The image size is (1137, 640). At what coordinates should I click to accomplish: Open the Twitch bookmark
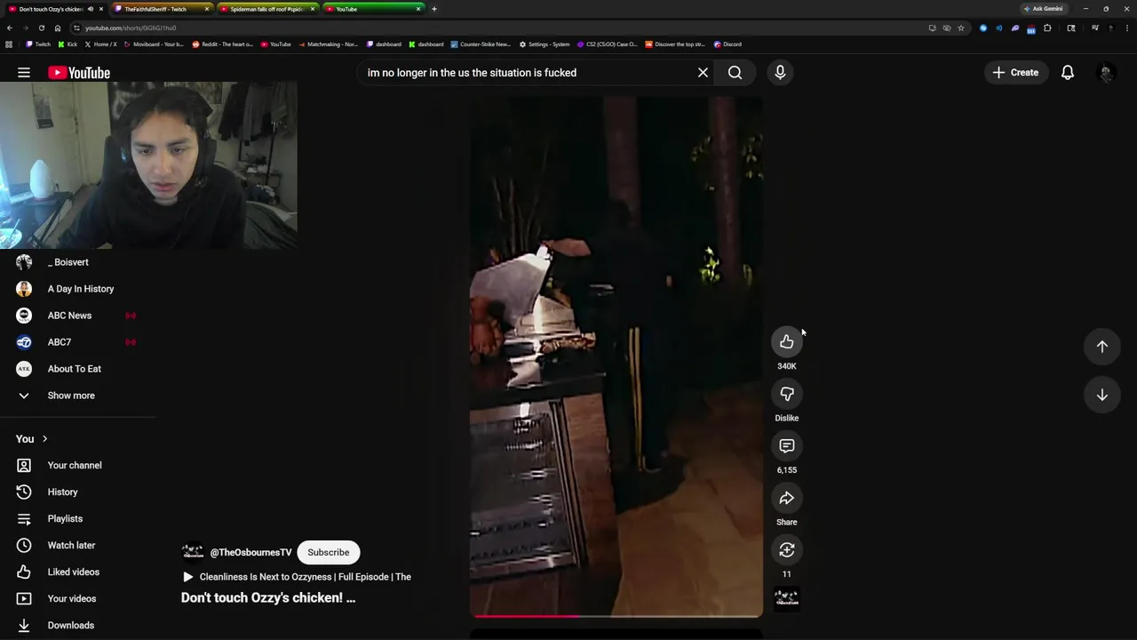click(38, 44)
